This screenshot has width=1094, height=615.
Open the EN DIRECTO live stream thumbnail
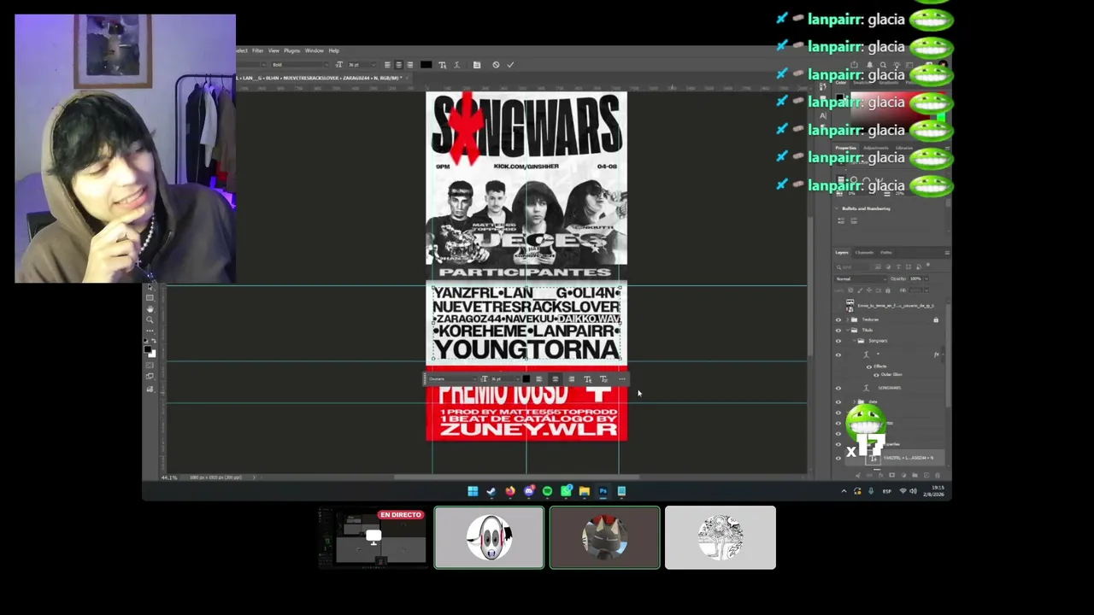coord(373,537)
